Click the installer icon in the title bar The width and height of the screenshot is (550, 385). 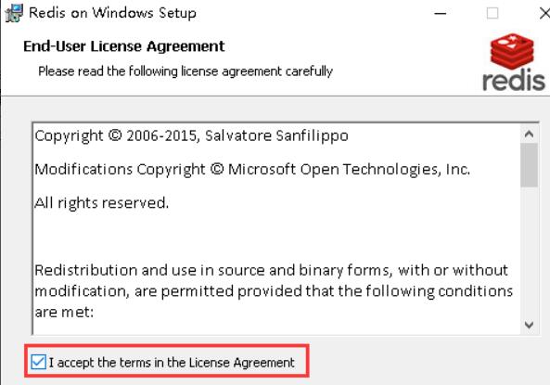(14, 13)
